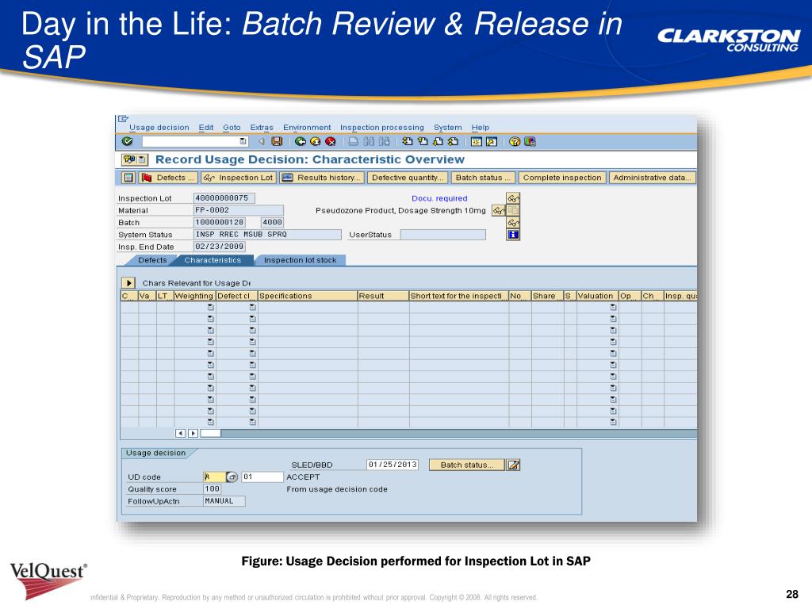The image size is (812, 609).
Task: Jump to Last Page icon
Action: [453, 141]
